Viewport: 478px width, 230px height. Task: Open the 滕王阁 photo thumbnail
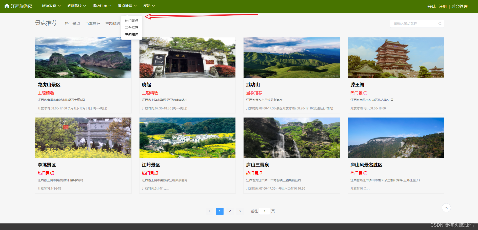[x=396, y=58]
